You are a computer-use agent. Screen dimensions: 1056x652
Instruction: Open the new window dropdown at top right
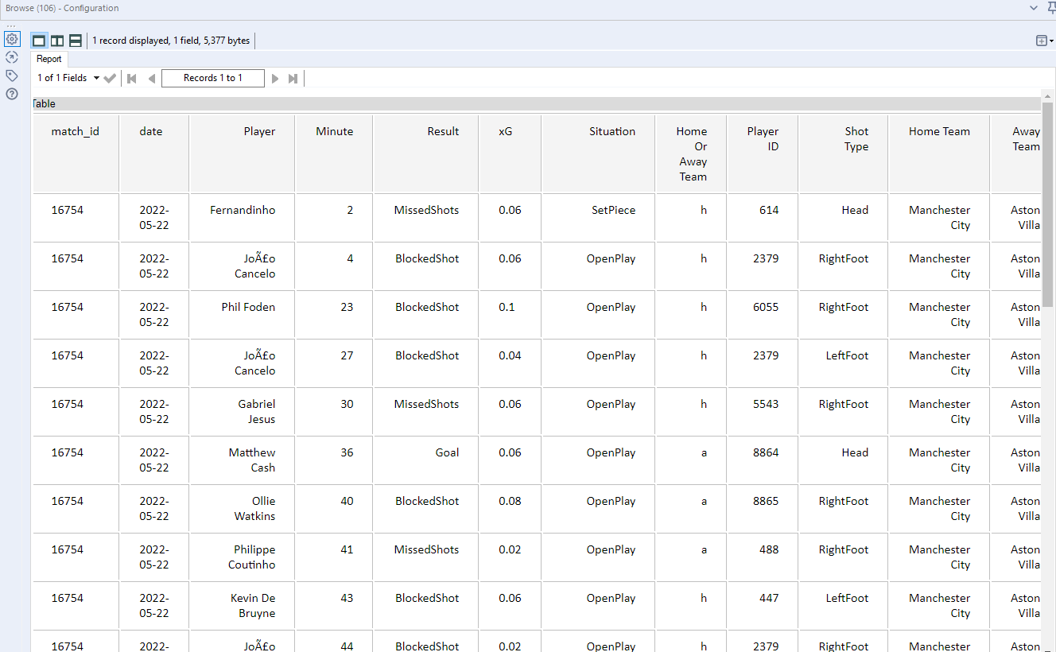1044,41
